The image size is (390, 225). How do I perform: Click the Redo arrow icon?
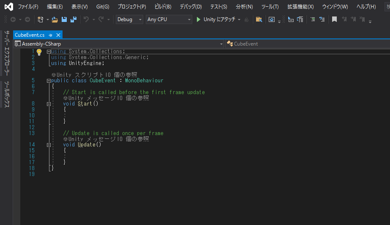101,19
